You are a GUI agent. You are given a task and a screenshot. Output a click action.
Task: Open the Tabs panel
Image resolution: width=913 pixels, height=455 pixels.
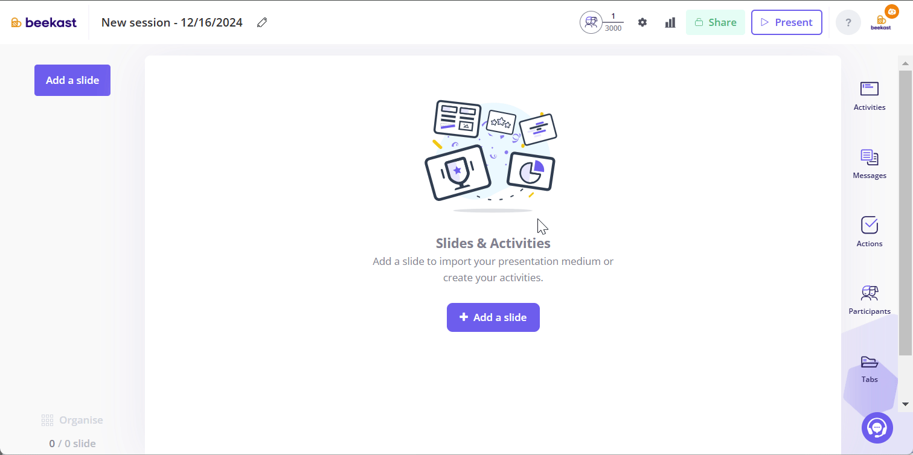(870, 368)
